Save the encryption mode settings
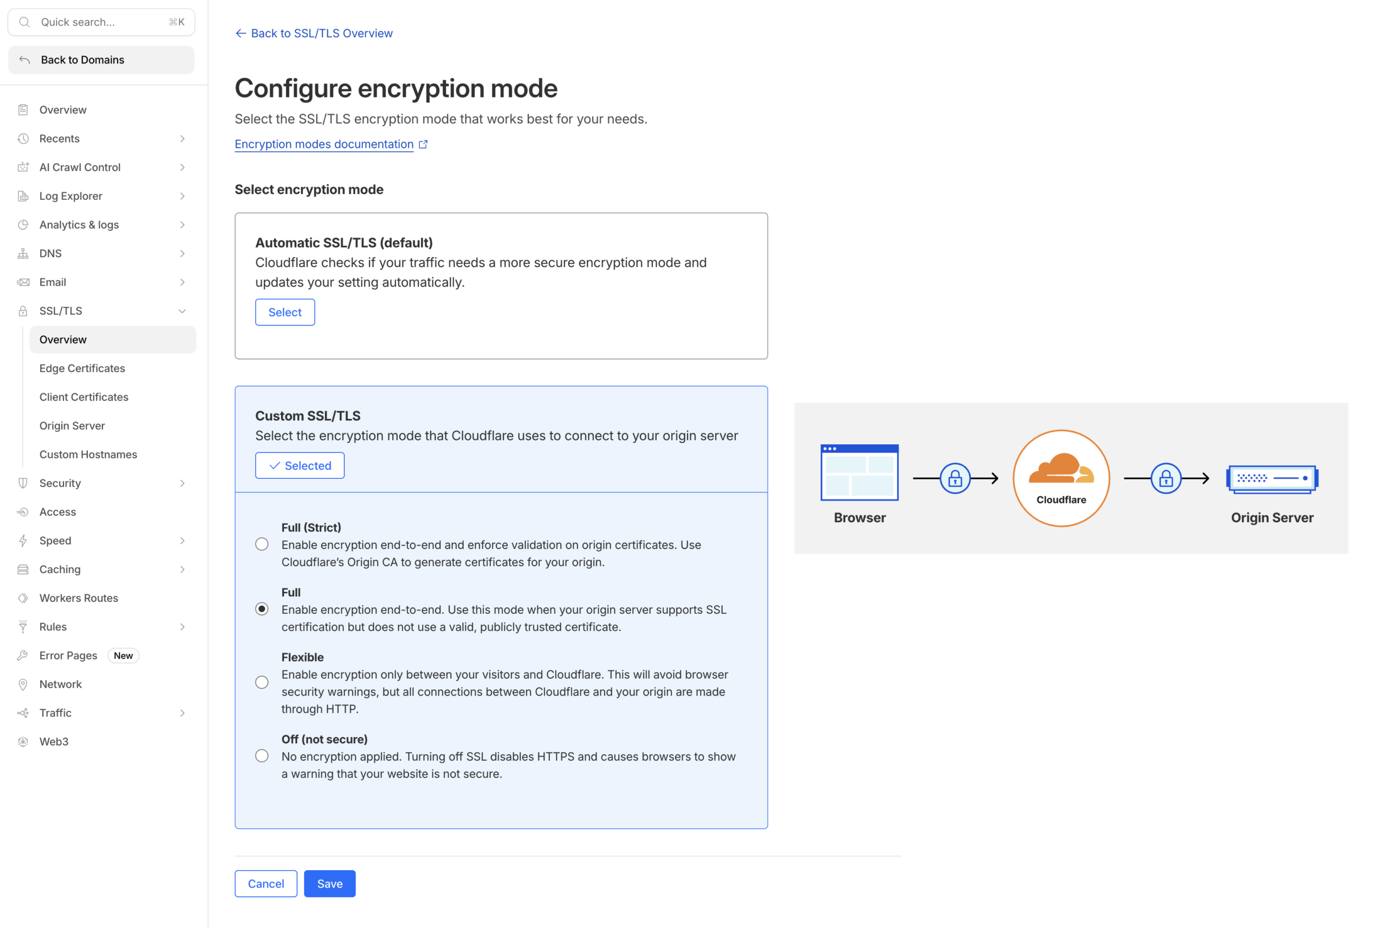This screenshot has width=1387, height=928. [x=329, y=884]
